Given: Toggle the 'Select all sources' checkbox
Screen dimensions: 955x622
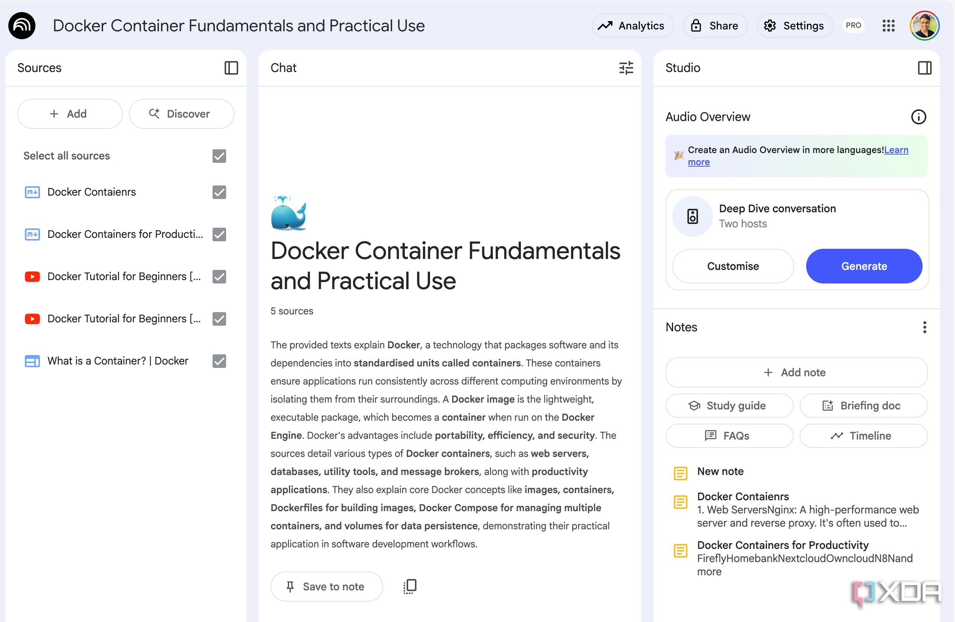Looking at the screenshot, I should [219, 156].
